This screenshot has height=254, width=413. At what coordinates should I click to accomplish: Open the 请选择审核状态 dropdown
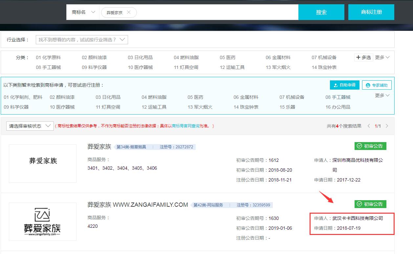[30, 126]
